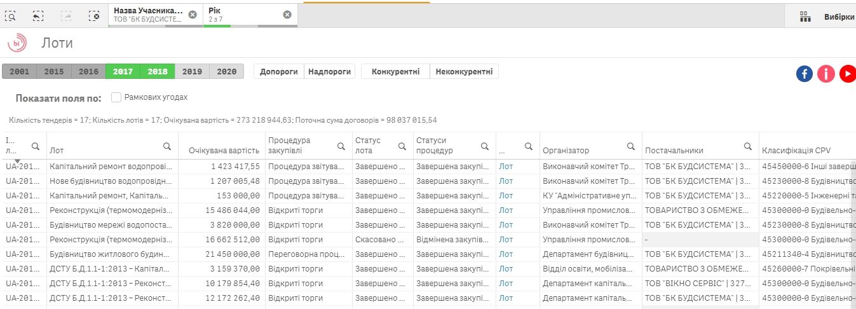Viewport: 856px width, 309px height.
Task: Filter by Допороги procurements
Action: 279,72
